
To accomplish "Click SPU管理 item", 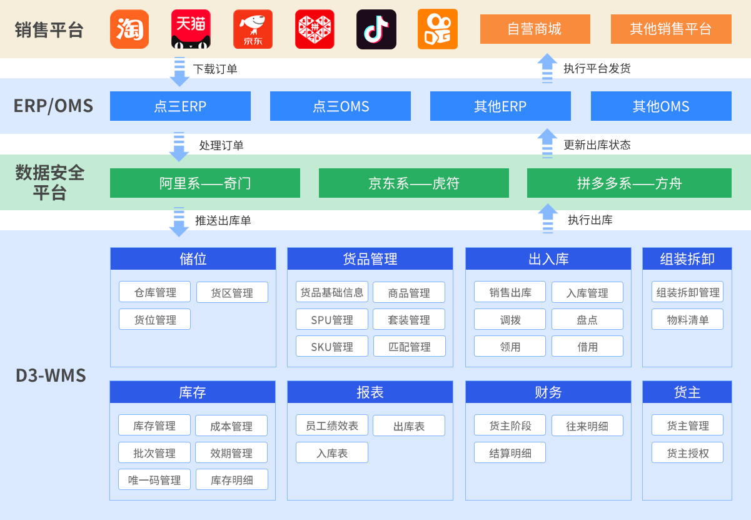I will [332, 320].
